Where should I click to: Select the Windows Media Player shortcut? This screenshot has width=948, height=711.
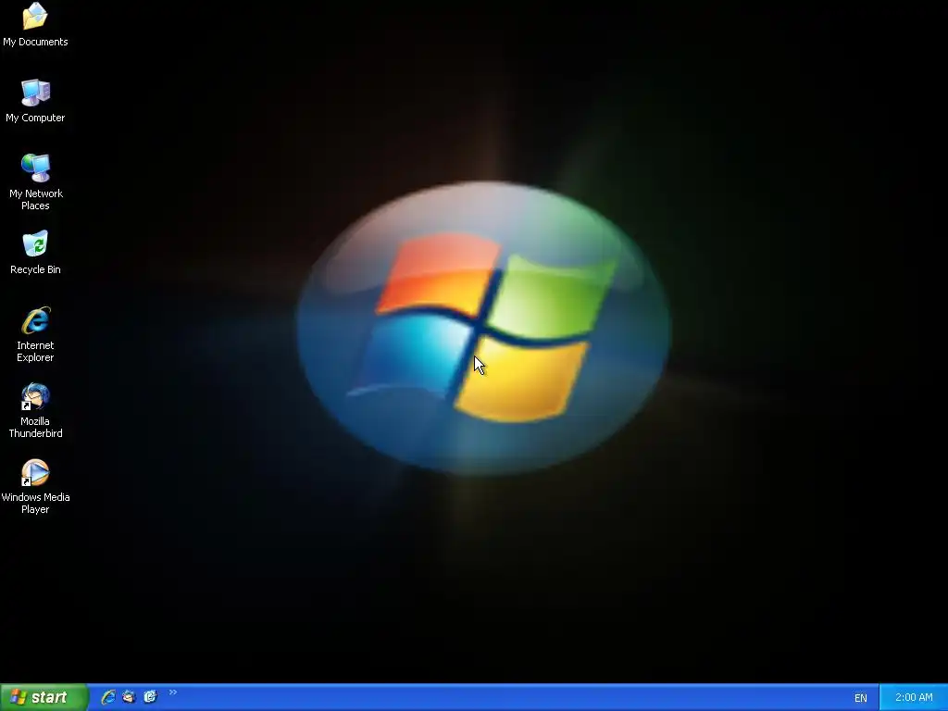(x=35, y=487)
